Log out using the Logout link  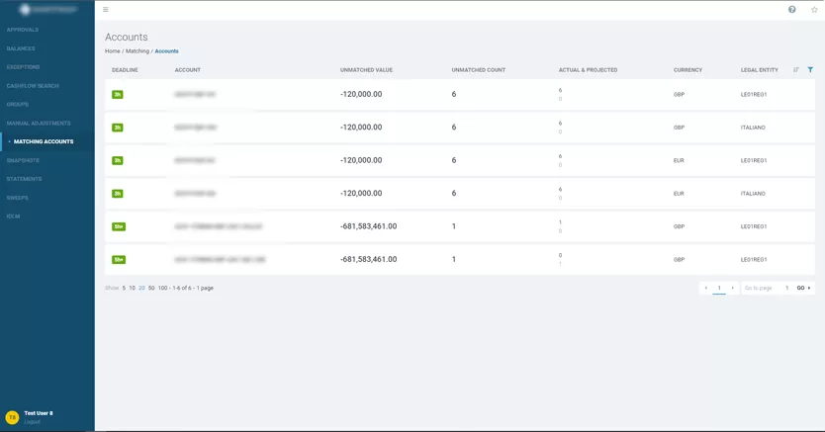pyautogui.click(x=34, y=421)
